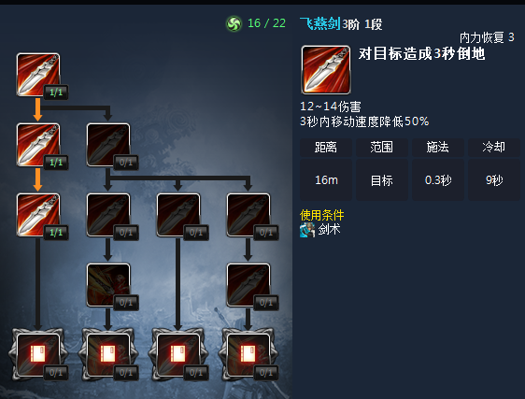Click the third-tier learned skill in left column
Image resolution: width=525 pixels, height=399 pixels.
coord(38,214)
